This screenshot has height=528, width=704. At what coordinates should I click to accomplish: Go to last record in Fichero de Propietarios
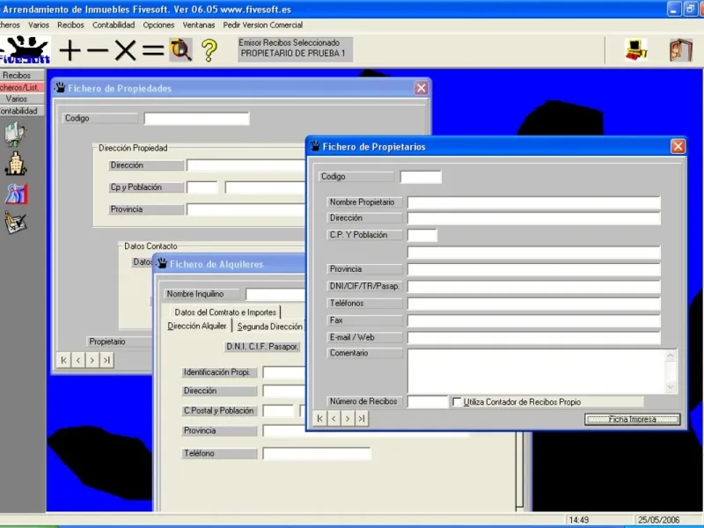[x=362, y=419]
